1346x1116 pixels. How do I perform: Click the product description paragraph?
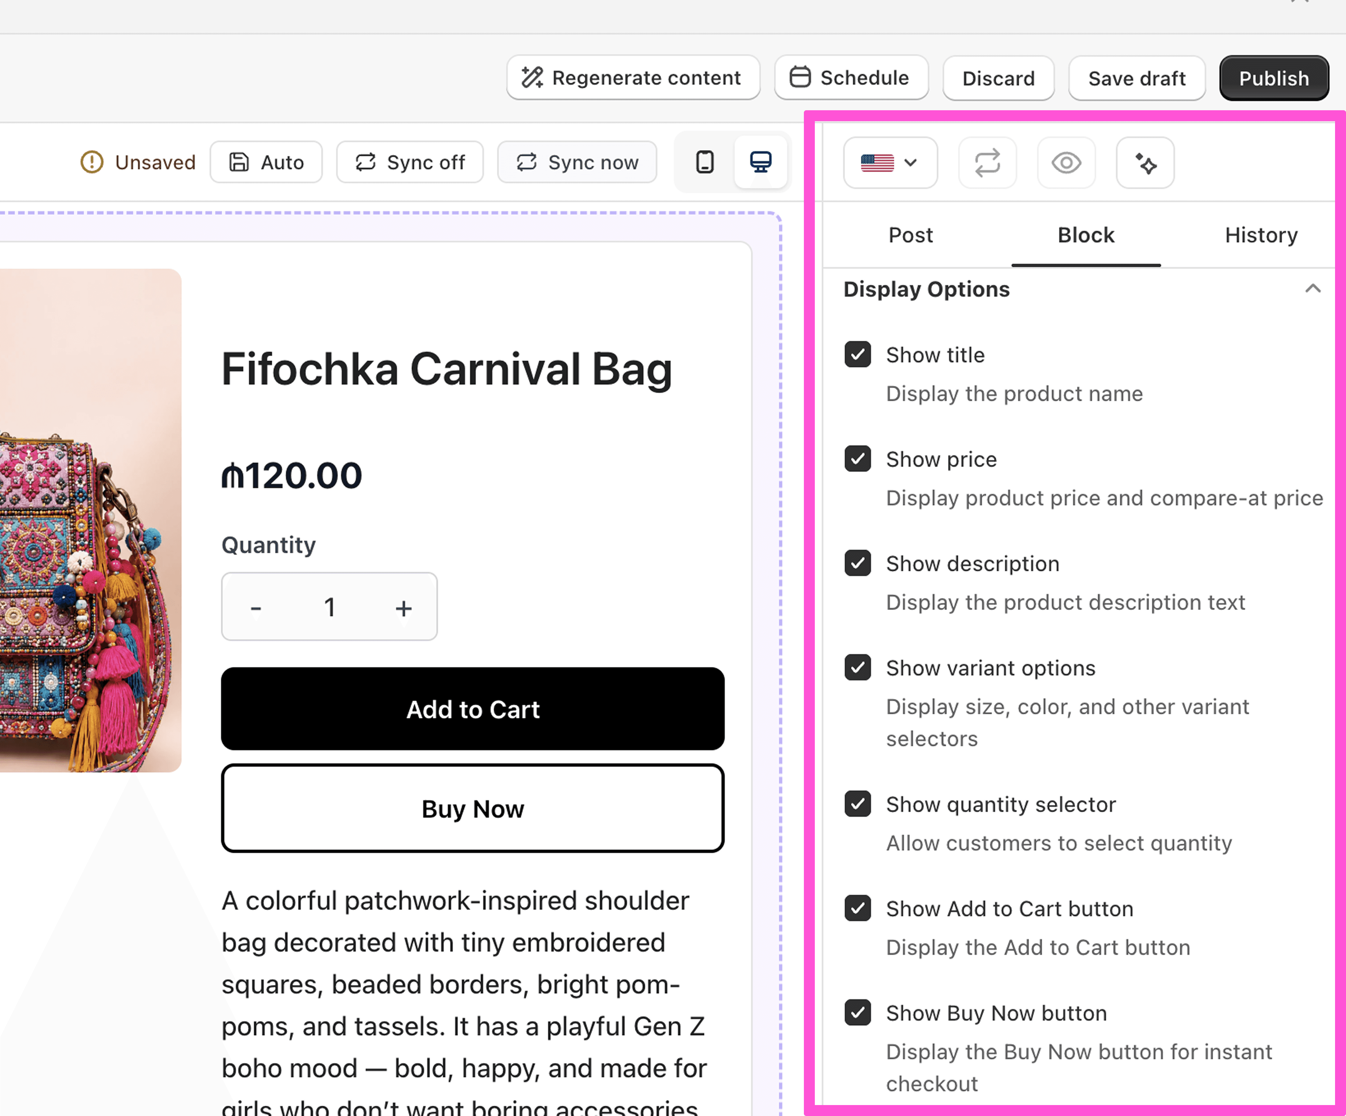pos(465,1003)
